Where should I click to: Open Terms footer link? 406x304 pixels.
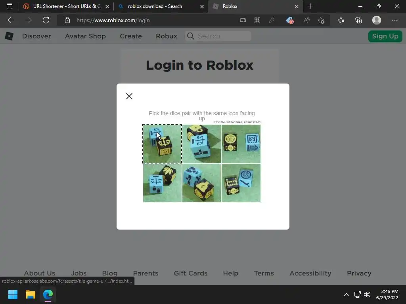(264, 273)
